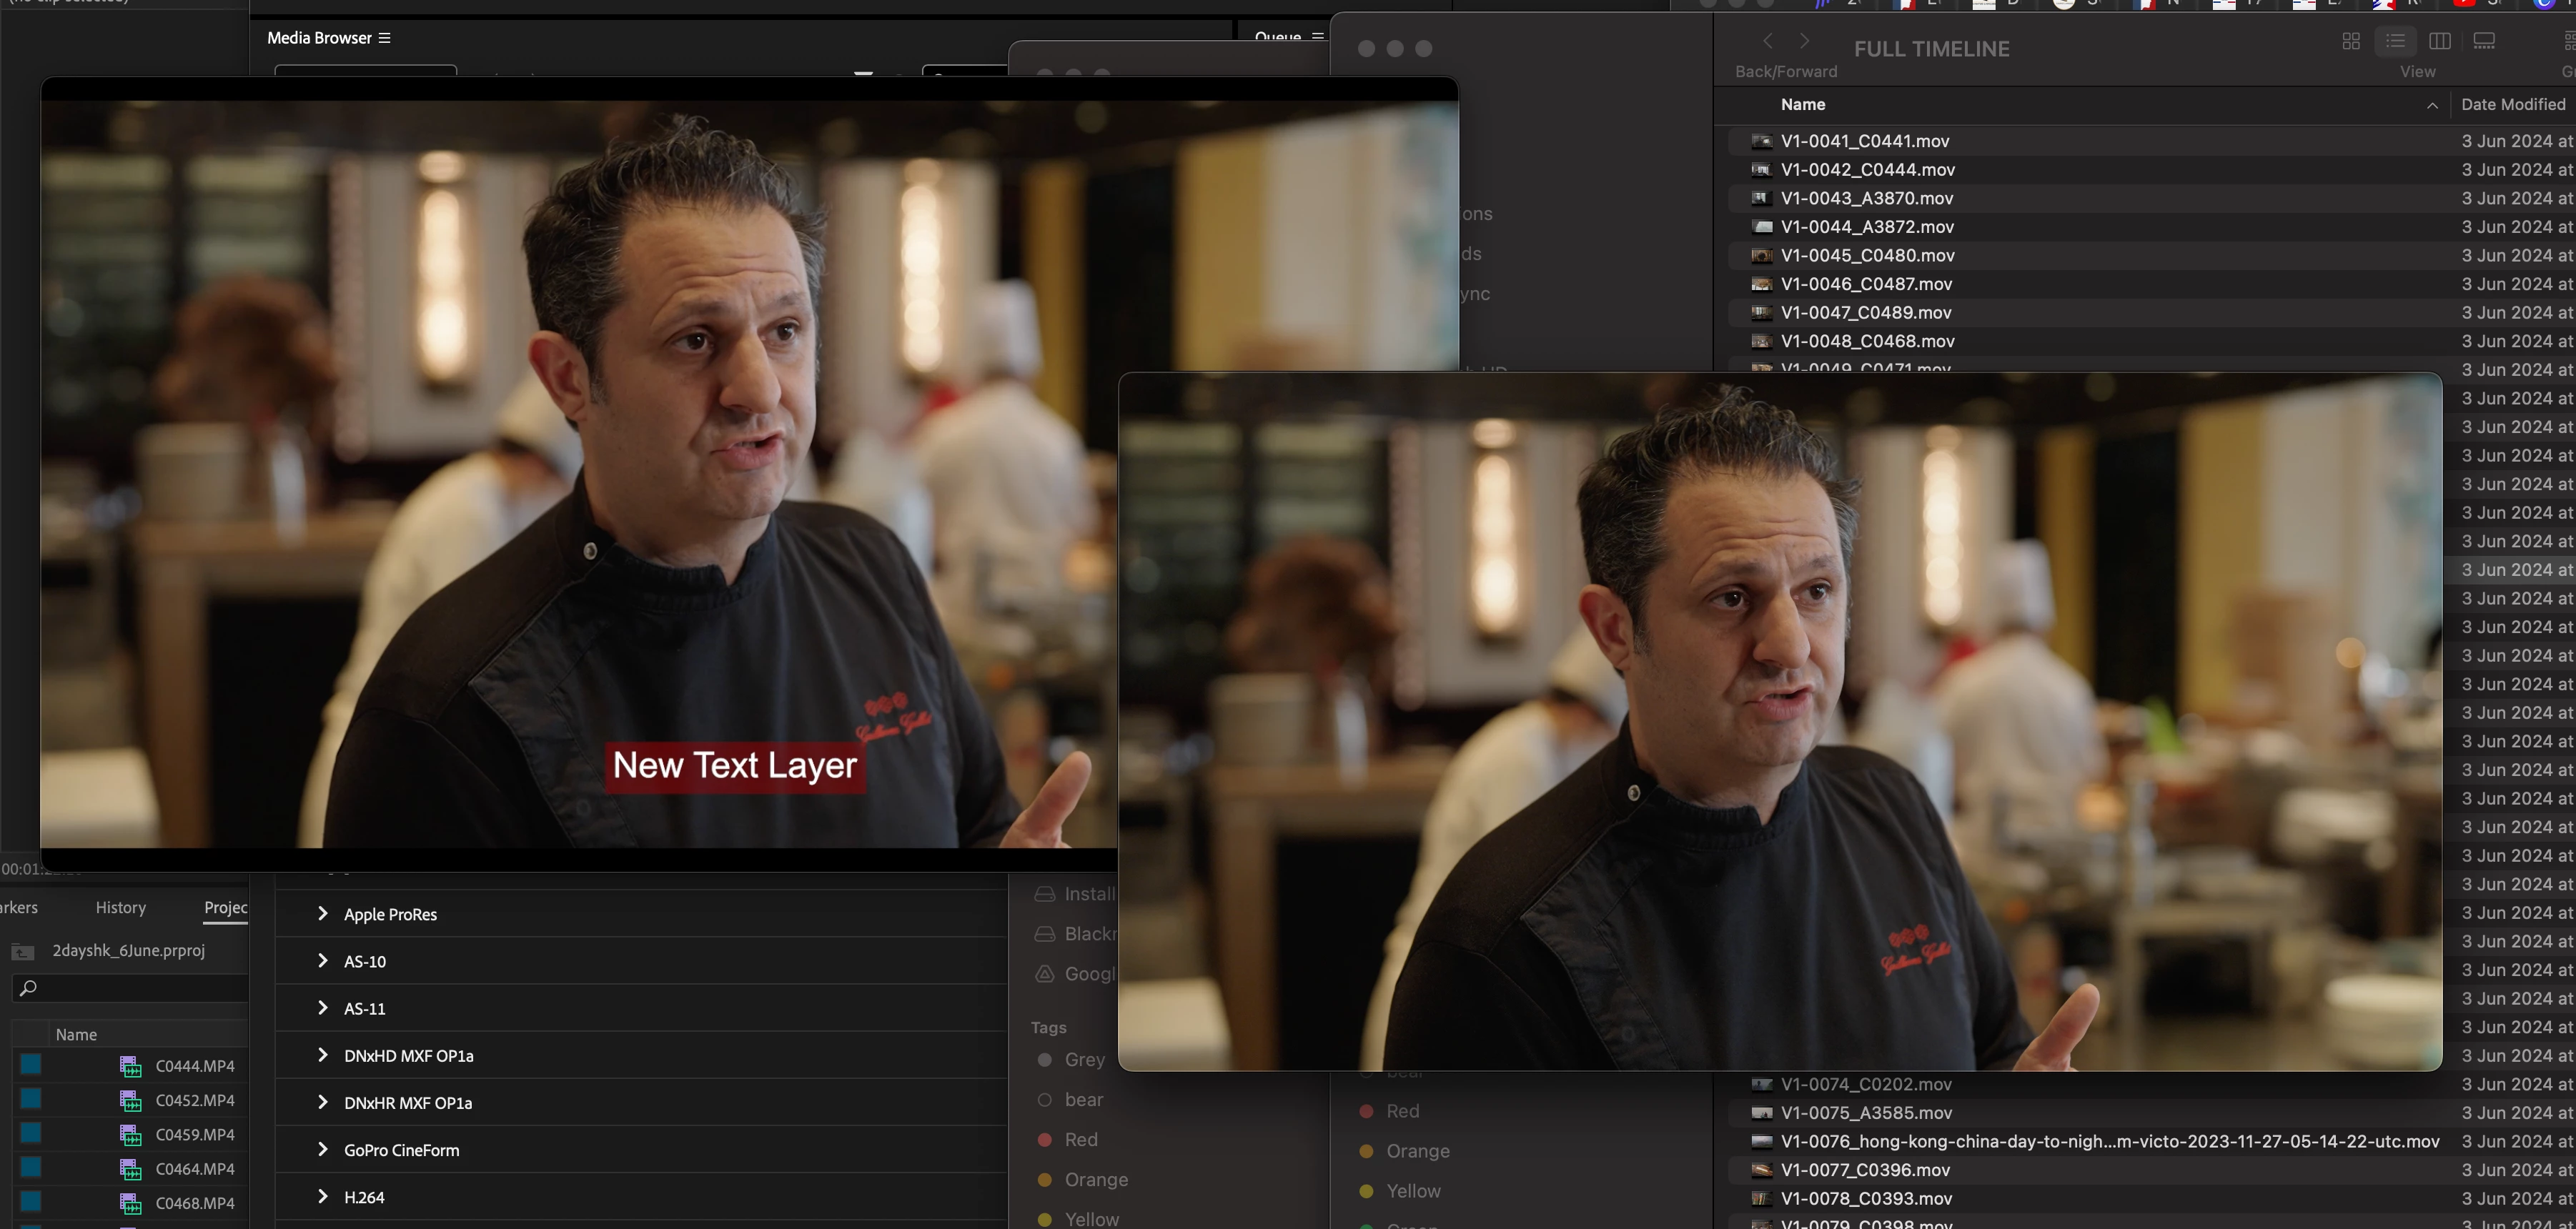
Task: Click the Finder back arrow
Action: coord(1768,41)
